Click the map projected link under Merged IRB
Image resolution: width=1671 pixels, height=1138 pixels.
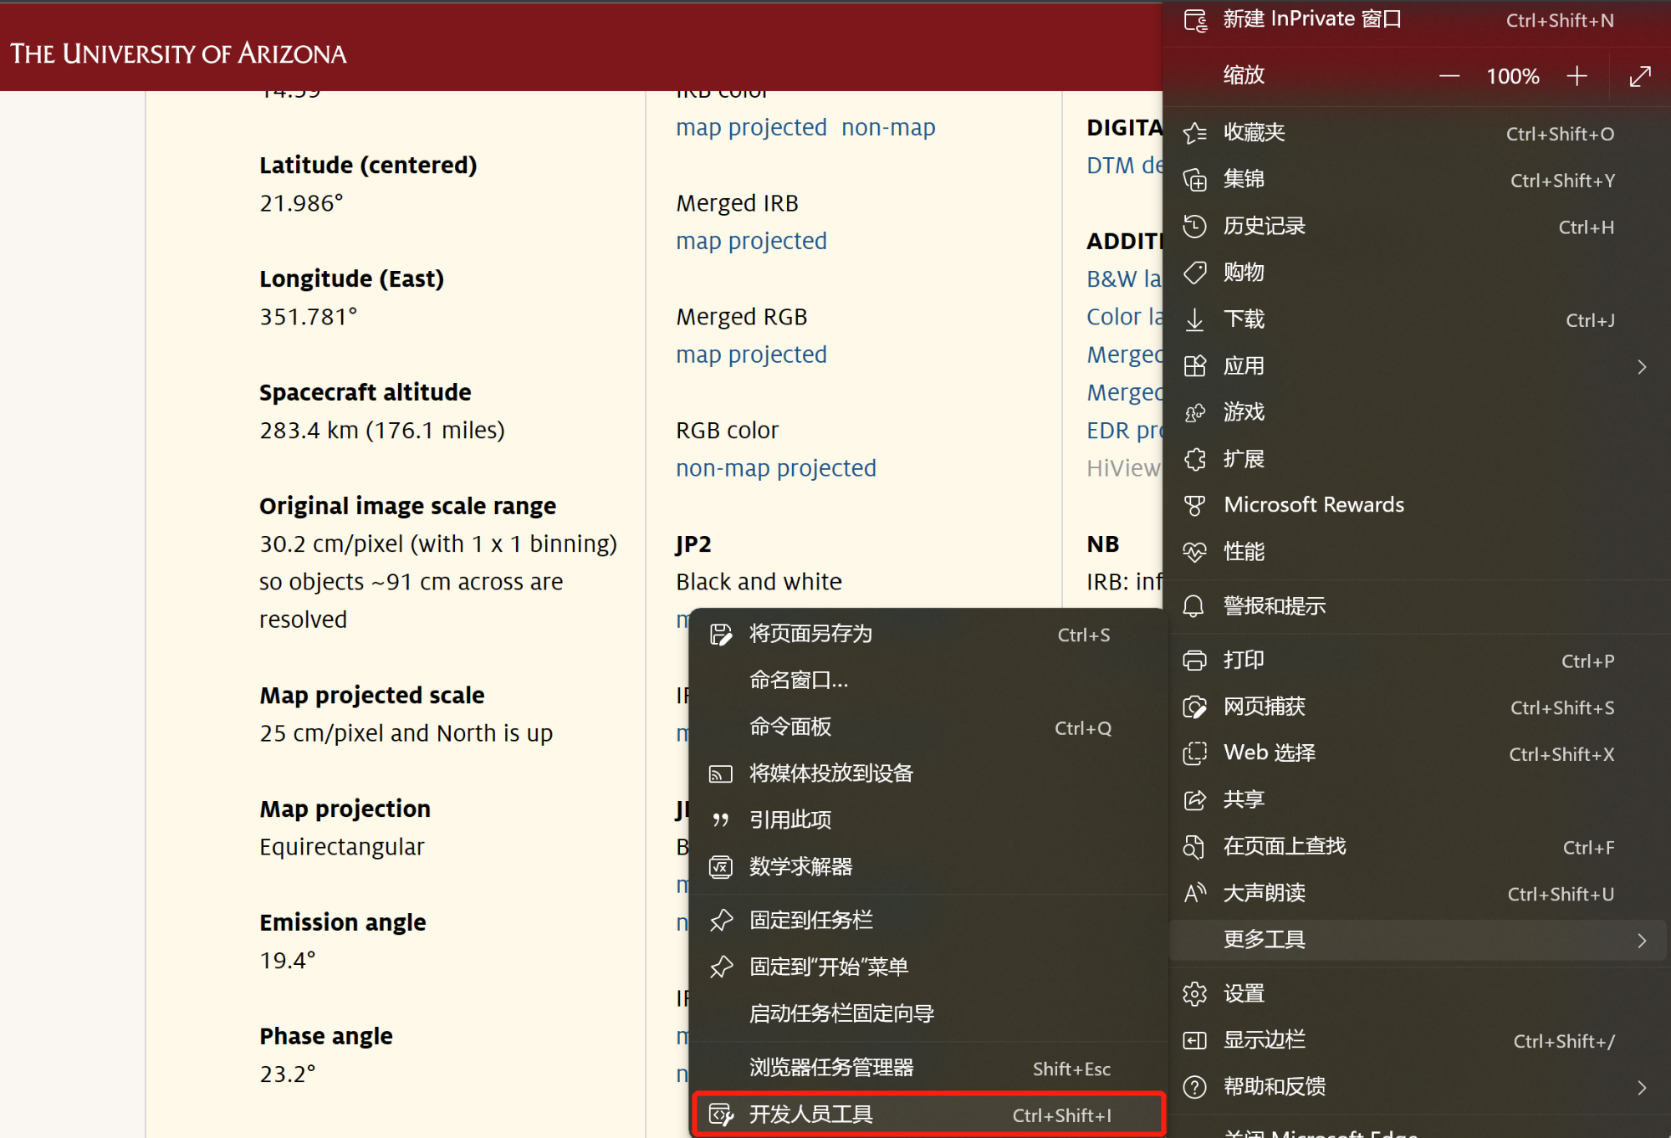pos(751,241)
